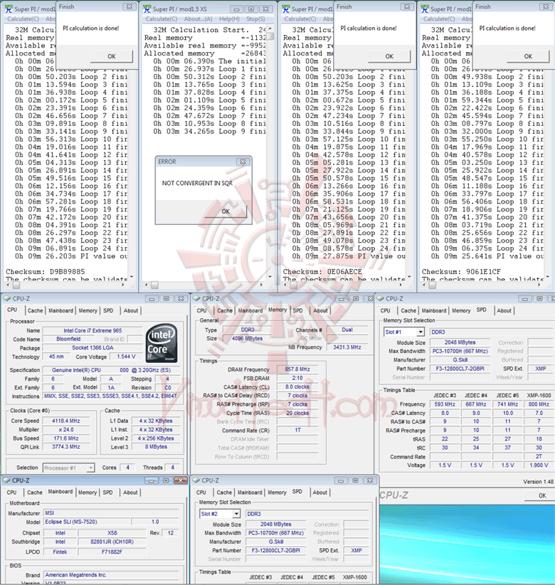Viewport: 555px width, 585px height.
Task: Open the Help(H) menu in Super PI
Action: click(x=229, y=19)
